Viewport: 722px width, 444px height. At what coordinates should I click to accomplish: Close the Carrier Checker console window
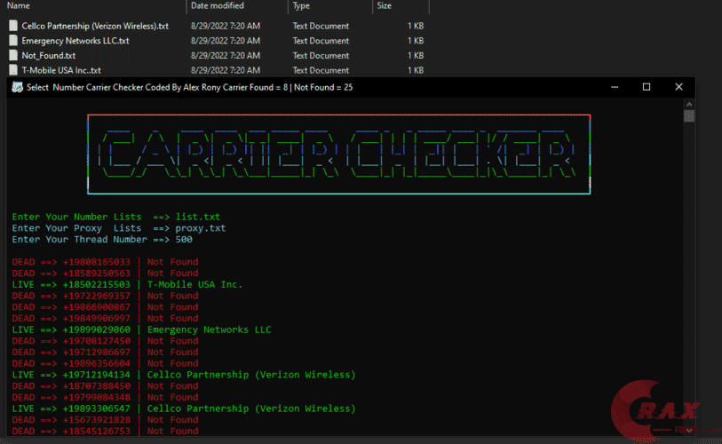[678, 87]
